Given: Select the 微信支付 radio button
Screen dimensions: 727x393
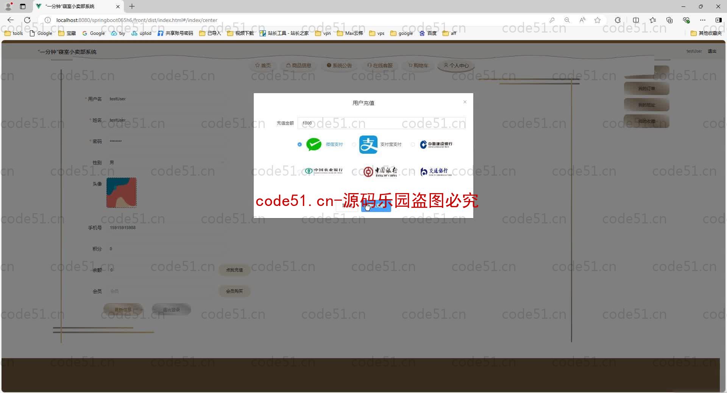Looking at the screenshot, I should tap(300, 144).
